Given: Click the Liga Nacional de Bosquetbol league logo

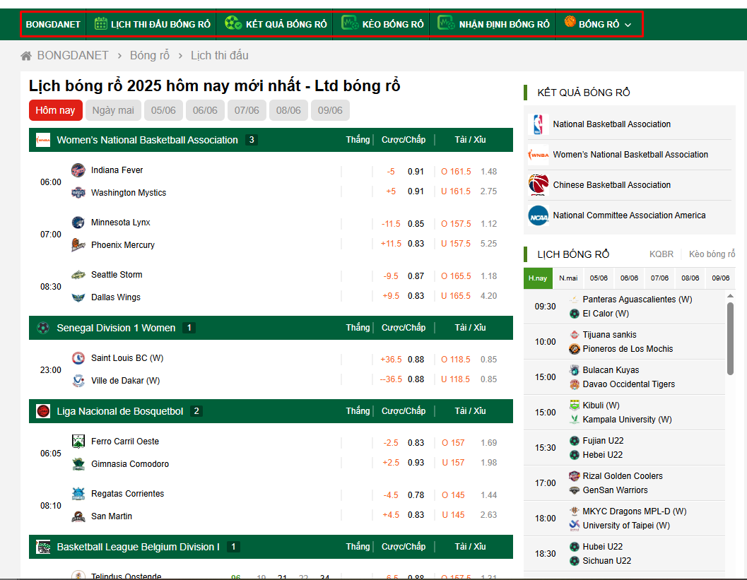Looking at the screenshot, I should tap(43, 411).
